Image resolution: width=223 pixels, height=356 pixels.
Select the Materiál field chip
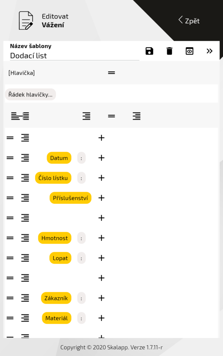point(56,318)
